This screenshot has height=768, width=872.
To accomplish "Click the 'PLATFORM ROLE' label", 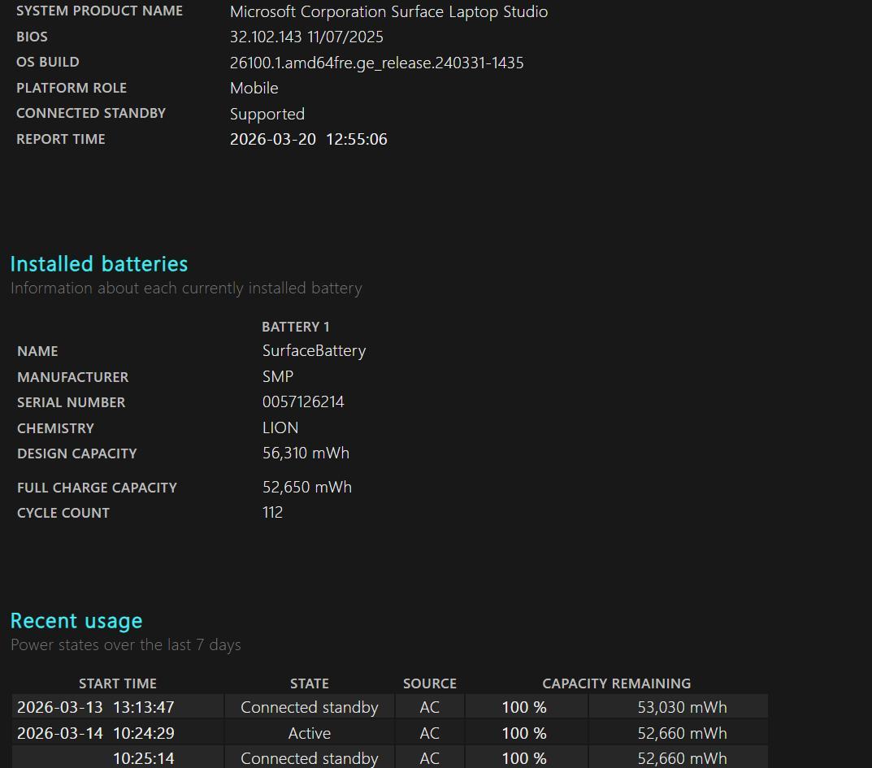I will tap(72, 88).
